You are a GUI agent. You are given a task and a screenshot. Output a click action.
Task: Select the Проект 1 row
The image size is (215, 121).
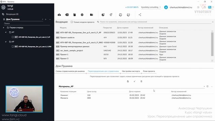coord(133,54)
